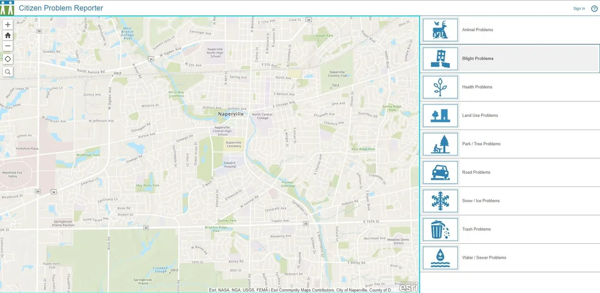
Task: Click Wildflower Park map label
Action: 88,155
